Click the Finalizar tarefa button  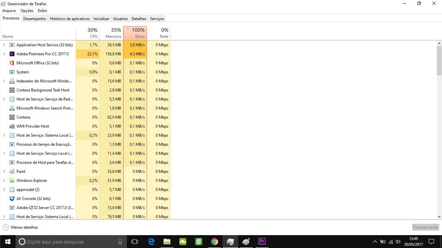pyautogui.click(x=425, y=227)
